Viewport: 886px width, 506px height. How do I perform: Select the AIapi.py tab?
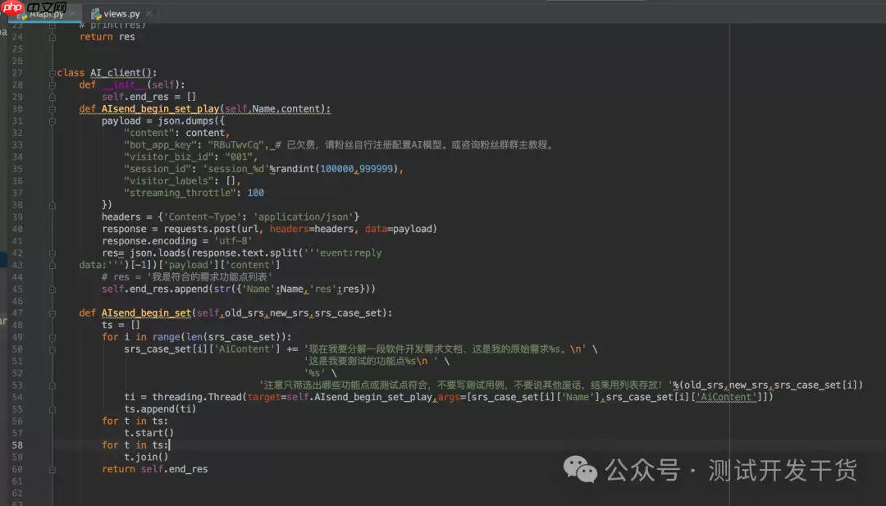click(x=45, y=13)
